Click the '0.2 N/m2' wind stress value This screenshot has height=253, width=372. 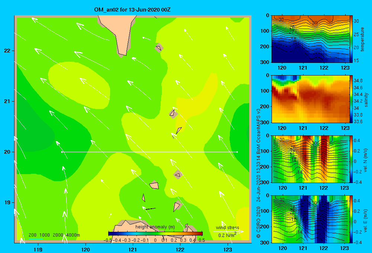point(227,235)
